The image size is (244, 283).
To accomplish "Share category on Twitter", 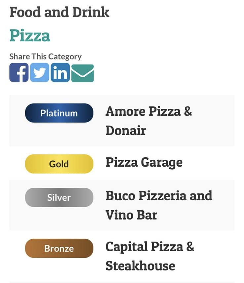I will point(40,72).
